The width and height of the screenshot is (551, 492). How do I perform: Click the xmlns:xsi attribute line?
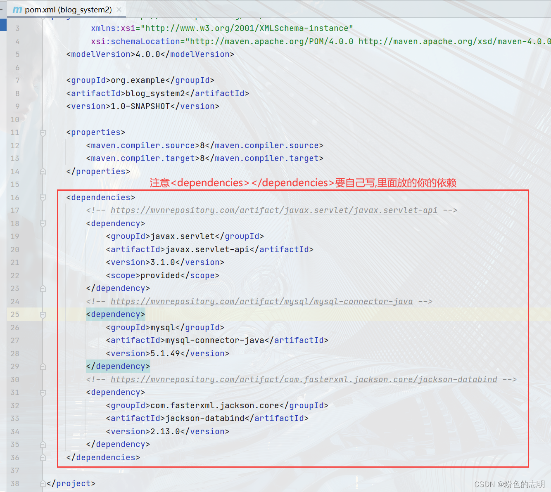click(x=222, y=28)
